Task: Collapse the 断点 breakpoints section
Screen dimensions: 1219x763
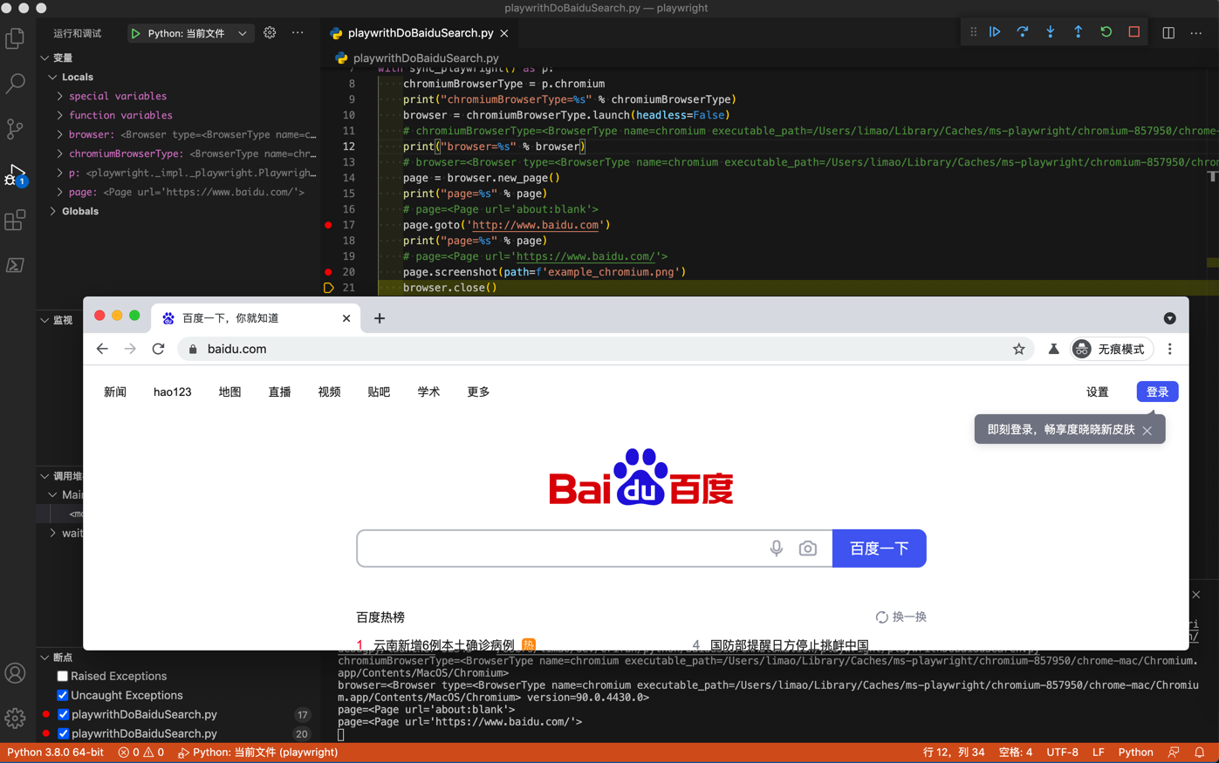Action: tap(45, 657)
